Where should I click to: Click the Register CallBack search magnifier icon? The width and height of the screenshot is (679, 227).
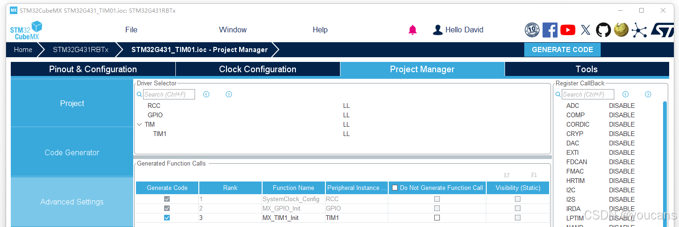(x=558, y=94)
